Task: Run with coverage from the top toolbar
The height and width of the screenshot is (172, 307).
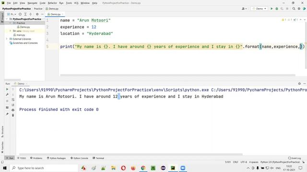Action: tap(282, 9)
